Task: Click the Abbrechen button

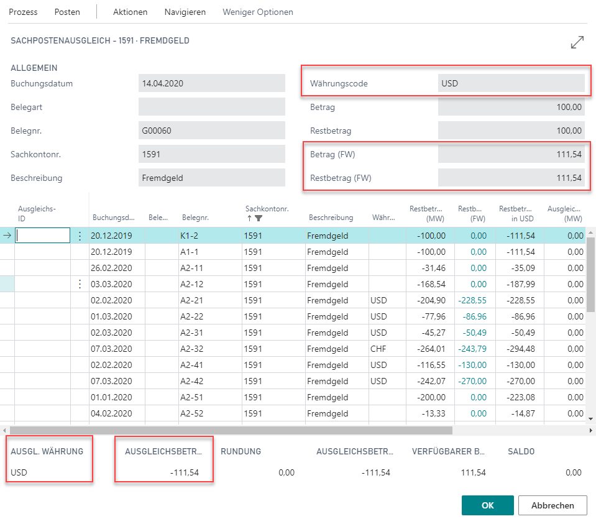Action: point(552,505)
